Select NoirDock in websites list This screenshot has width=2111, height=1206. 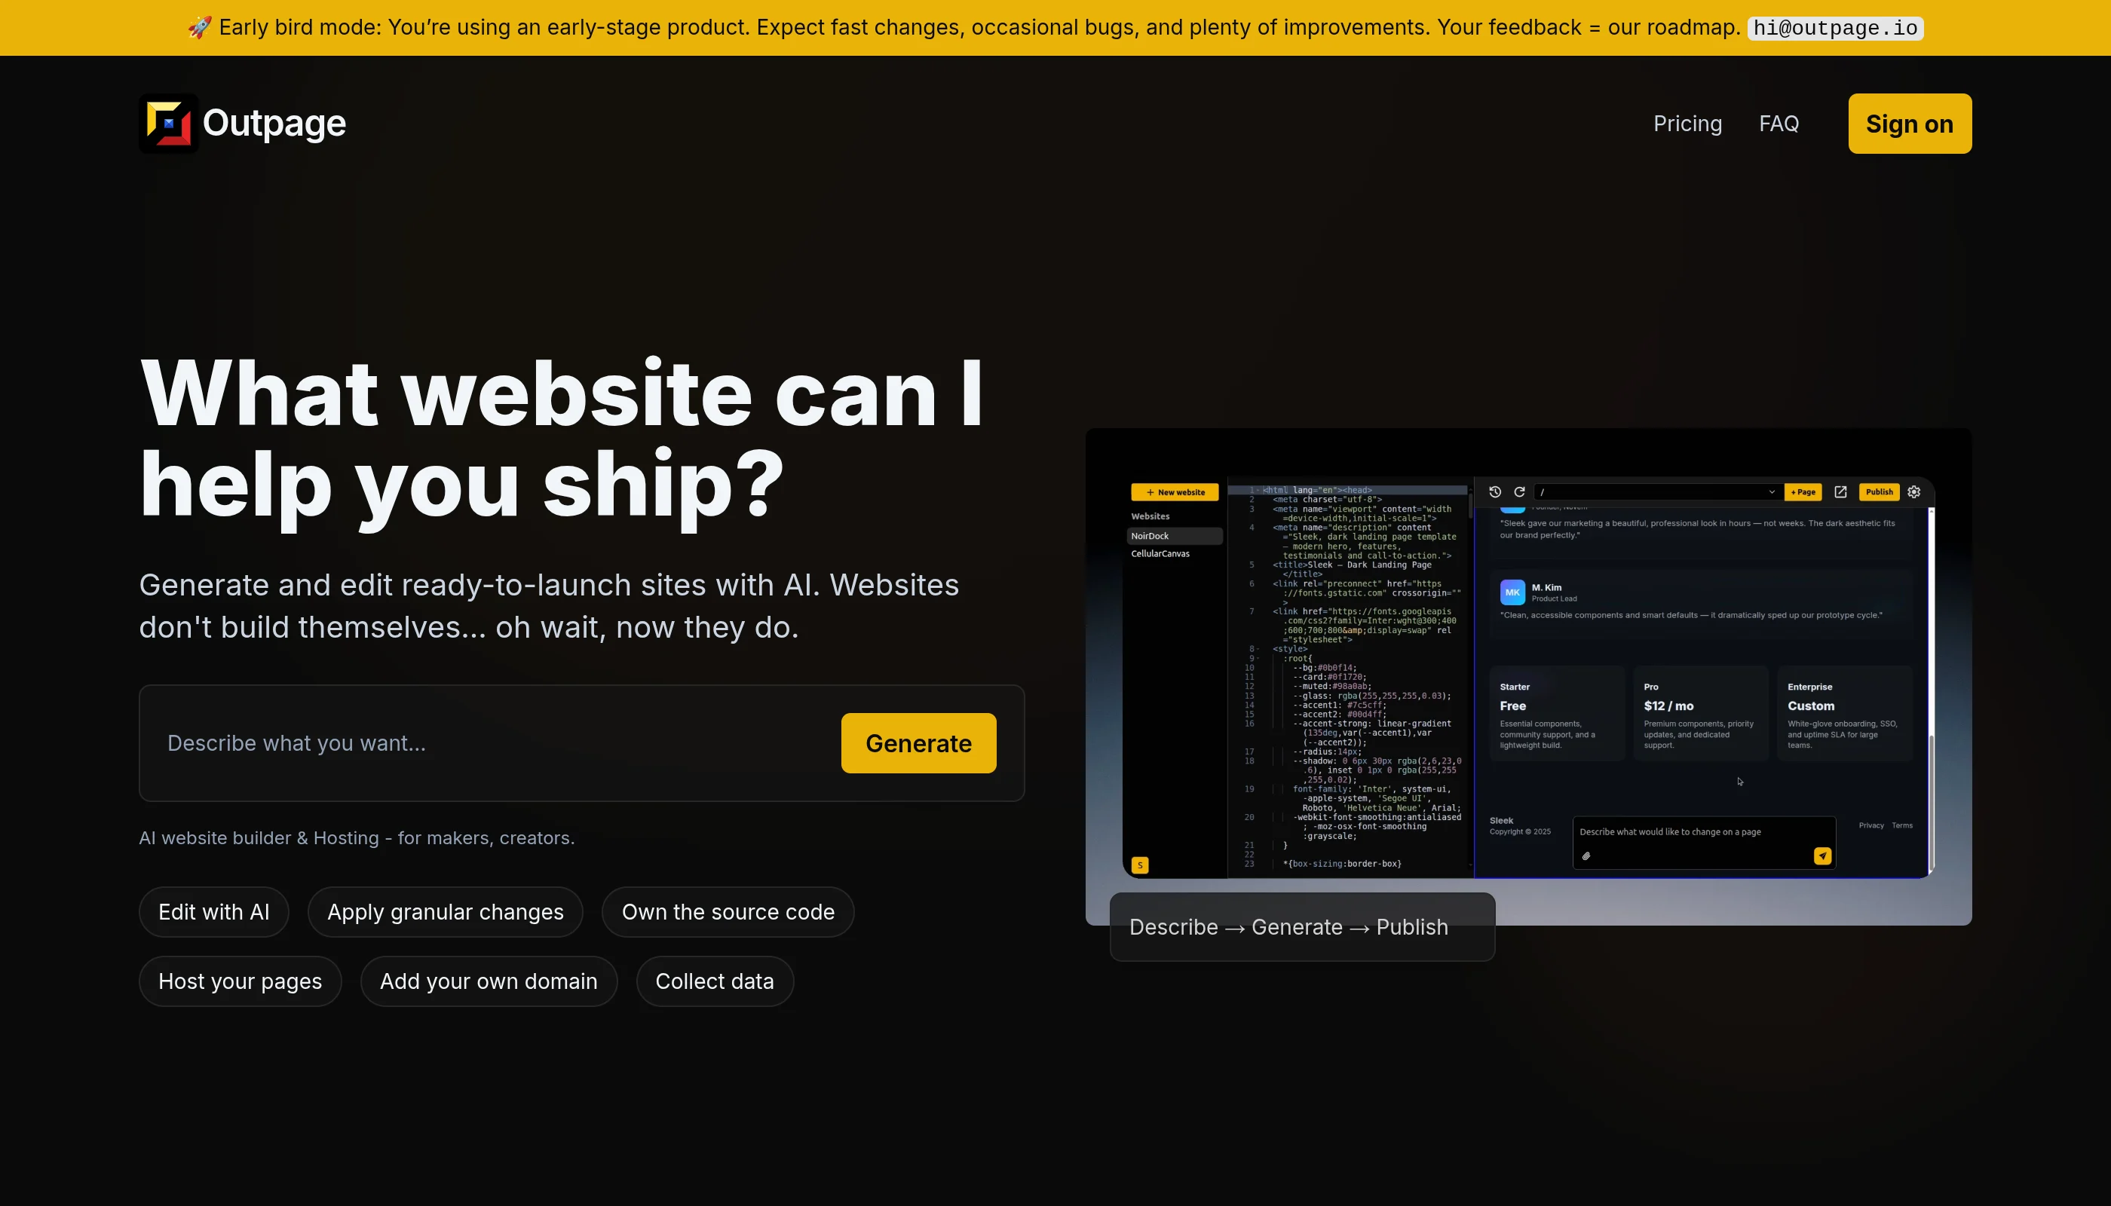(1150, 536)
